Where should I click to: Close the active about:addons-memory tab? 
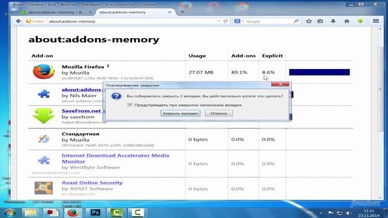pyautogui.click(x=170, y=12)
